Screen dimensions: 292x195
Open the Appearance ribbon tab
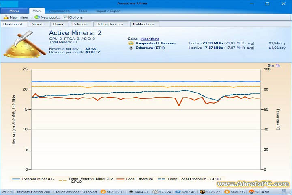pyautogui.click(x=59, y=11)
